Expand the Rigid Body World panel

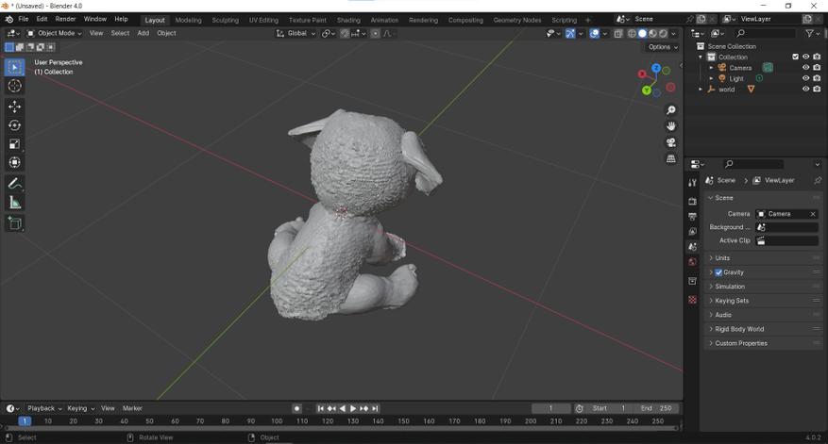coord(739,329)
